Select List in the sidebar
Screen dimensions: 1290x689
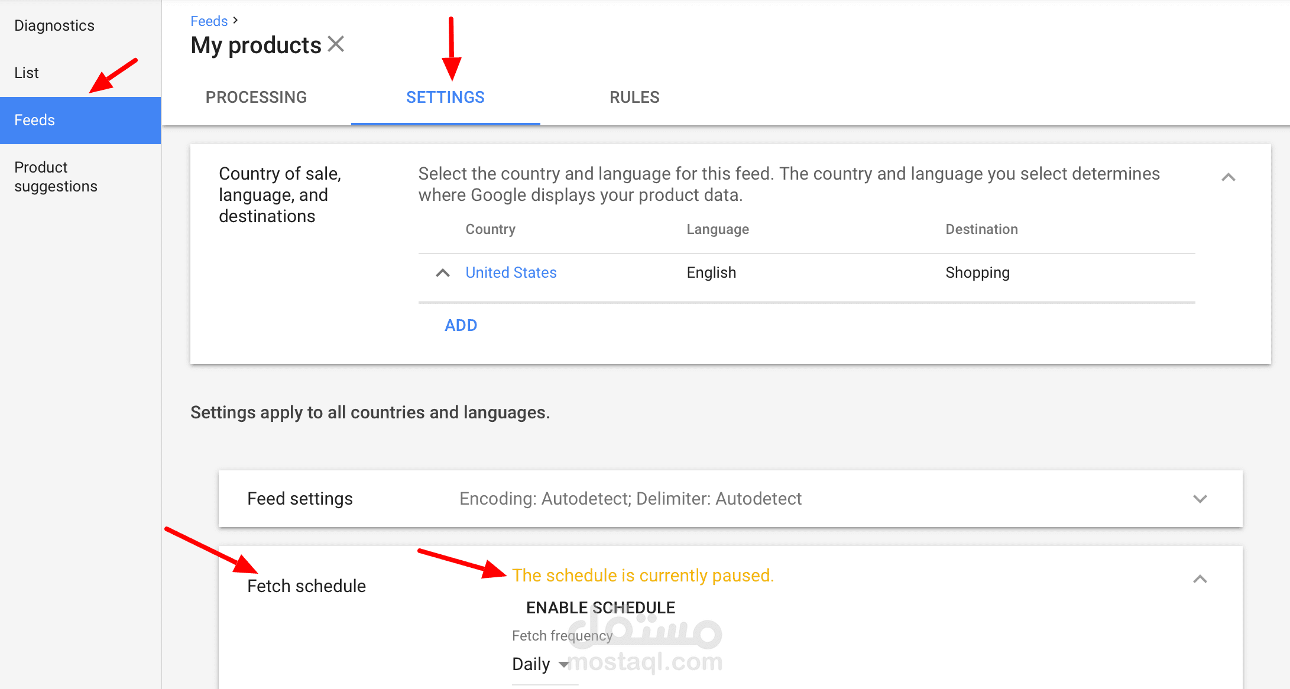(x=27, y=73)
